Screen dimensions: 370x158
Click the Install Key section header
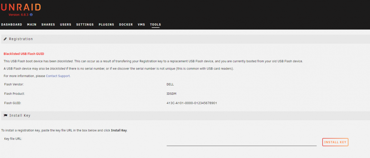(x=185, y=115)
